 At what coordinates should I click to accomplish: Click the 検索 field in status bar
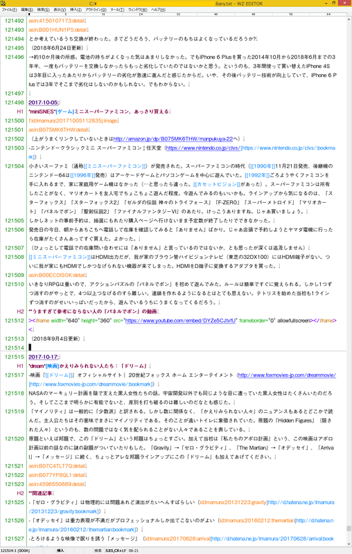pyautogui.click(x=98, y=551)
